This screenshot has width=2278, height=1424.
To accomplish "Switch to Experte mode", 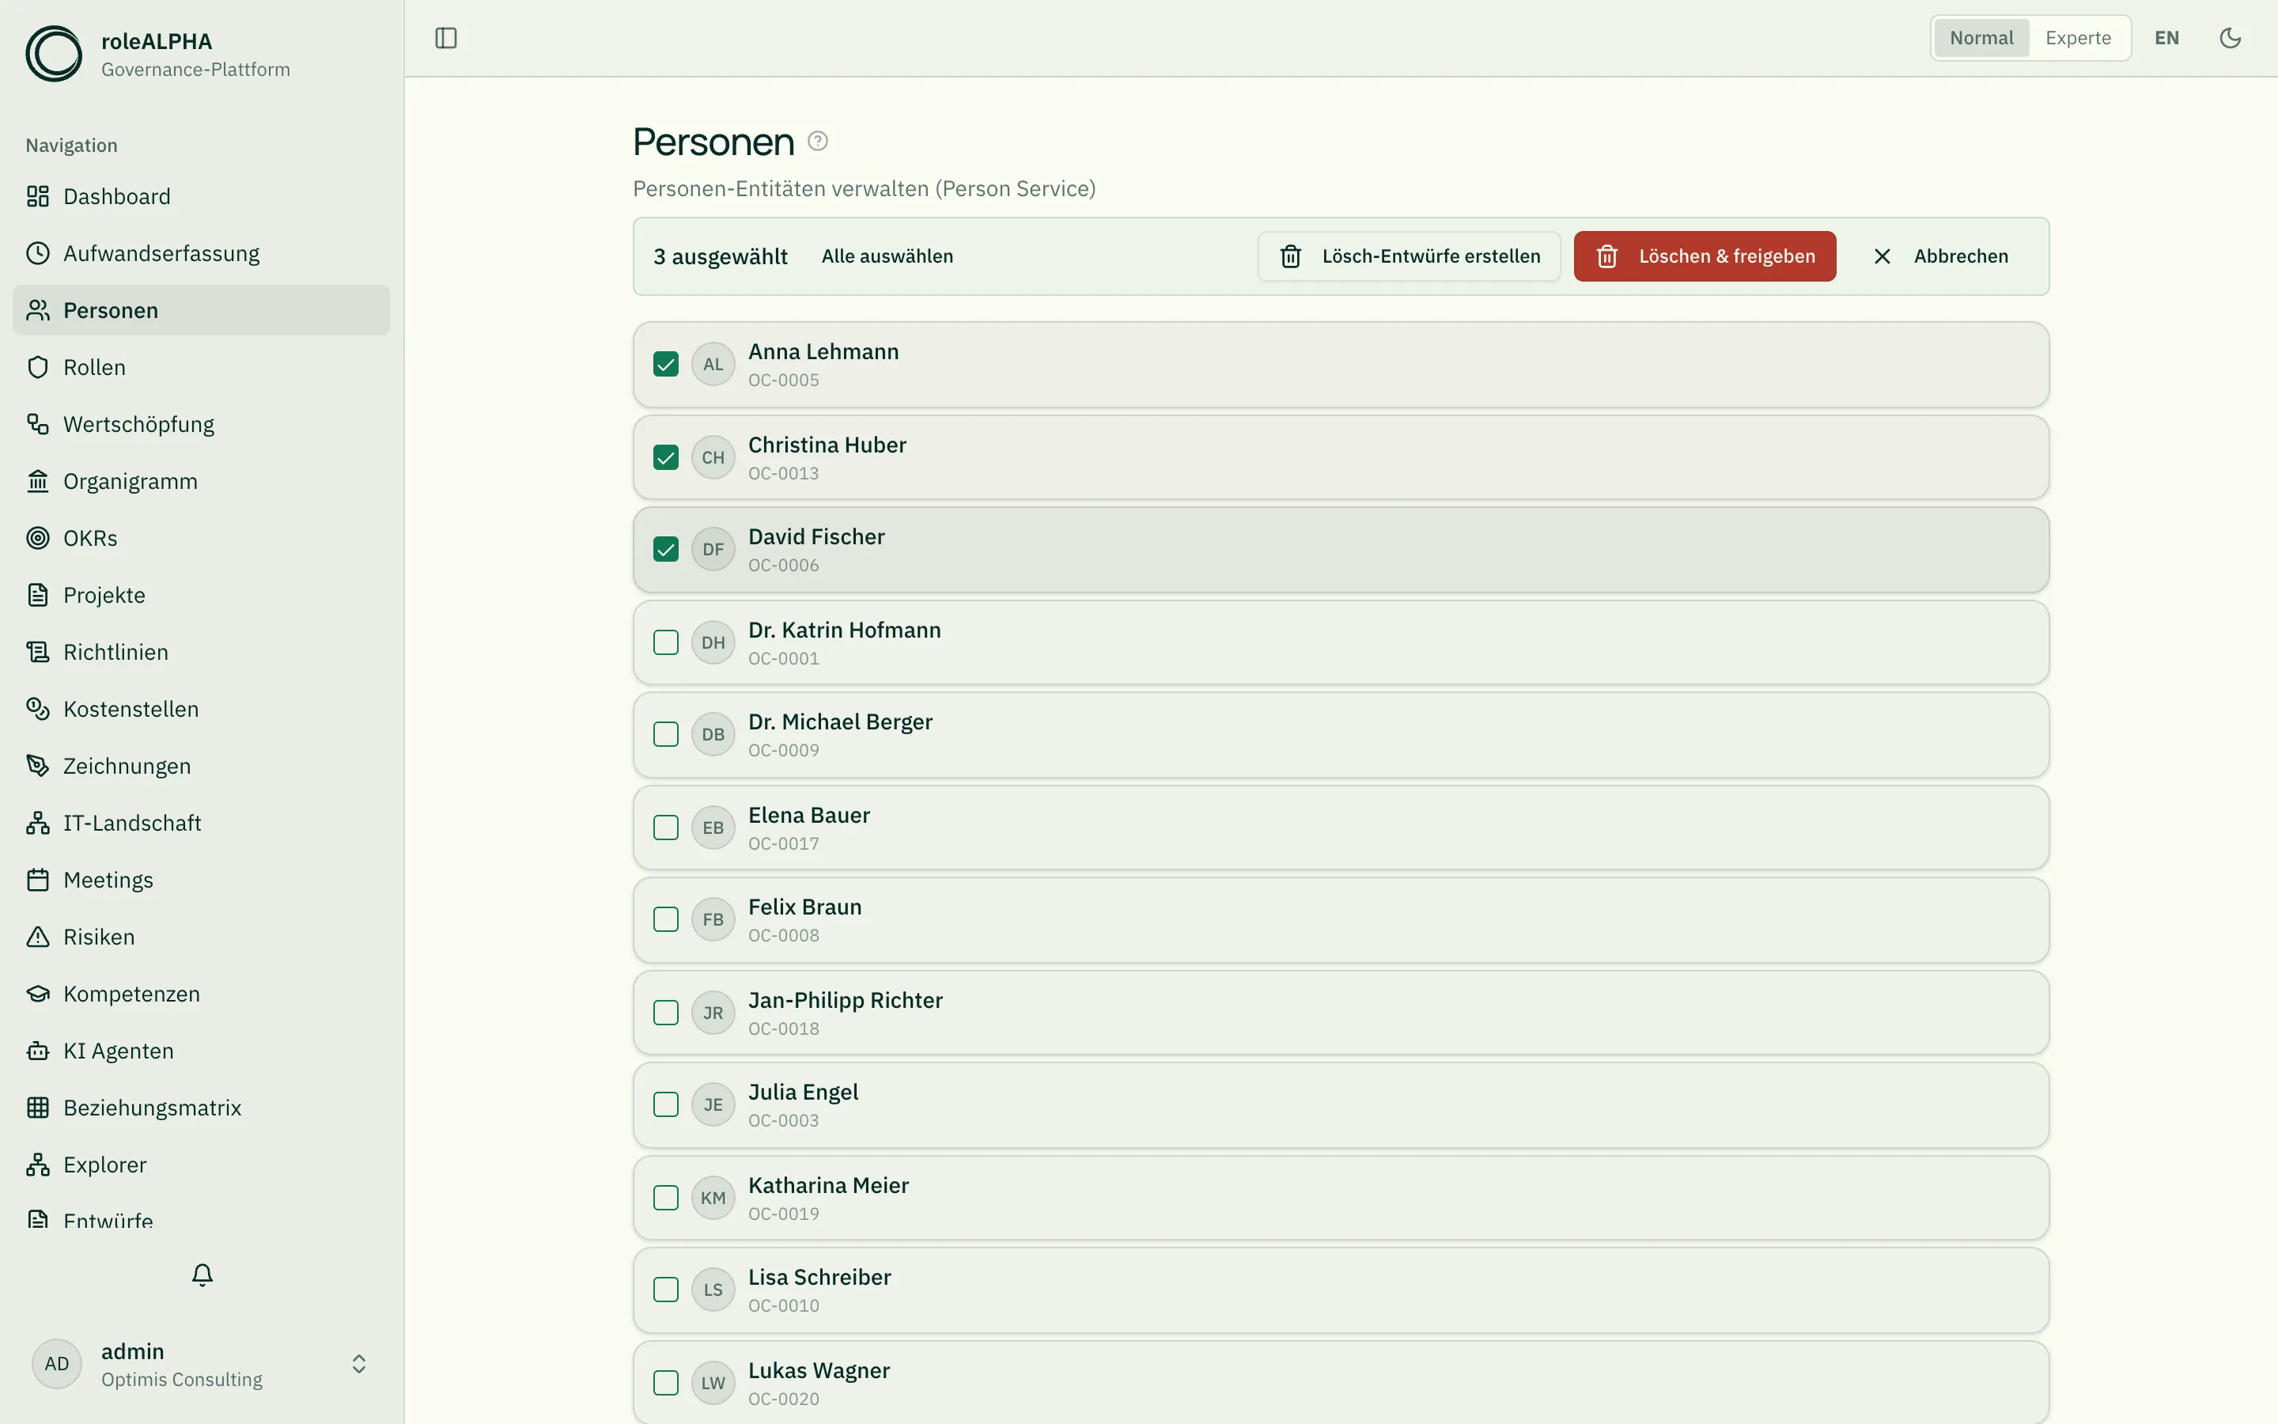I will tap(2078, 38).
